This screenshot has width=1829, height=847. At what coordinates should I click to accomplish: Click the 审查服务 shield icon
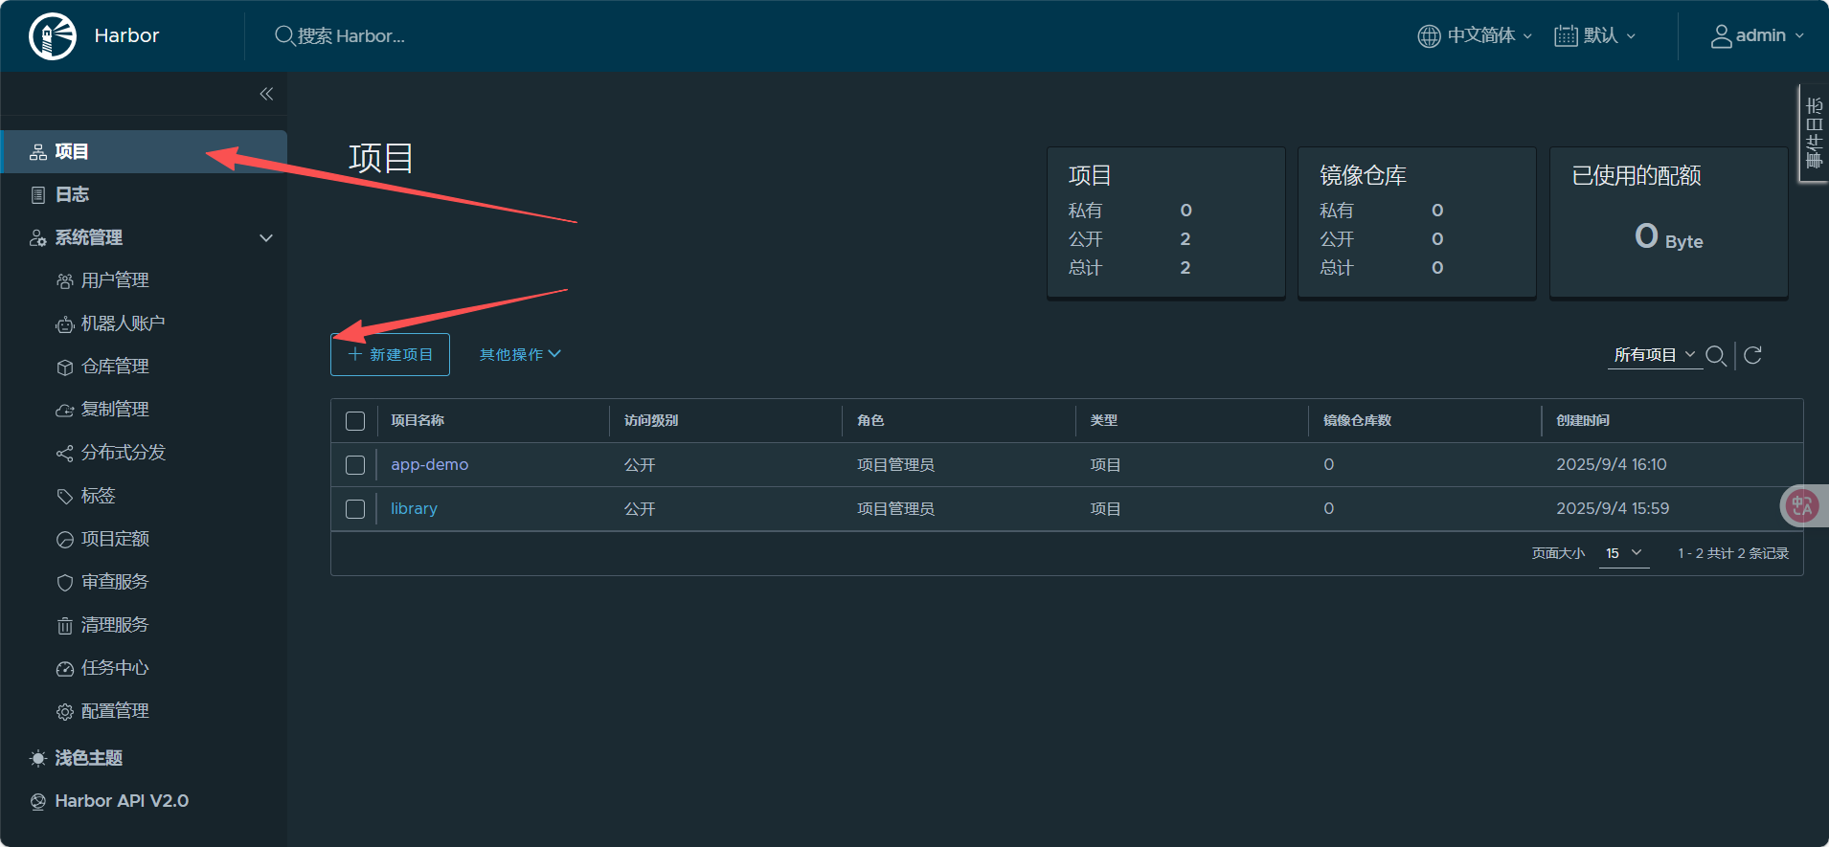(x=64, y=583)
